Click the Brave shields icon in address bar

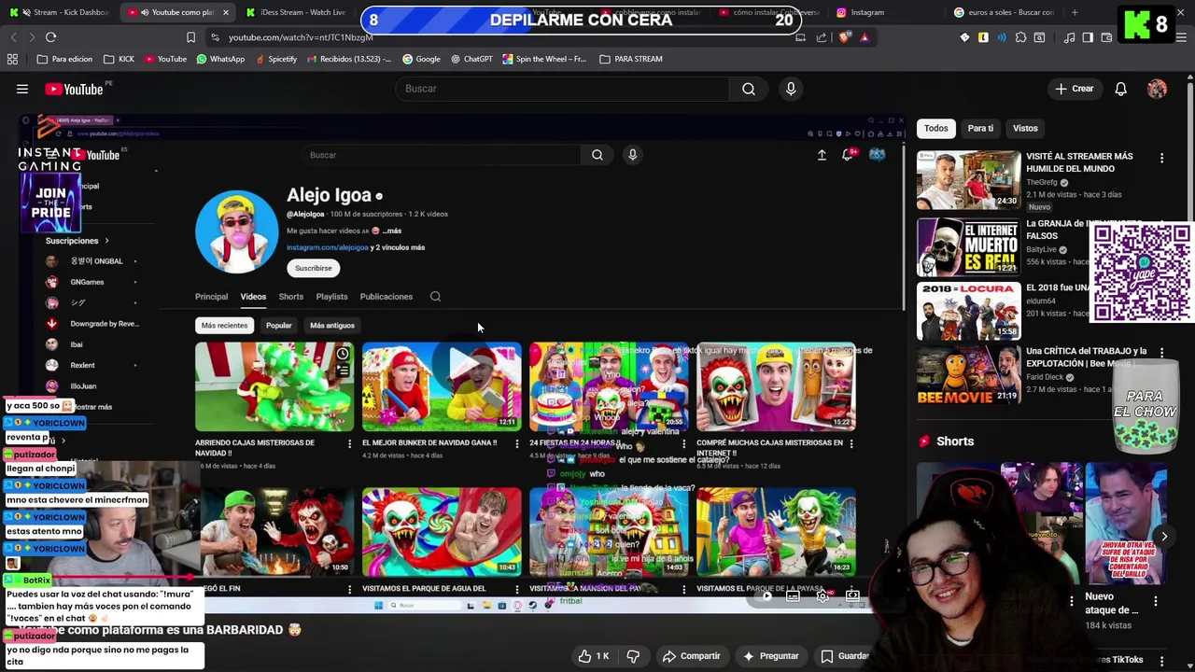tap(845, 37)
